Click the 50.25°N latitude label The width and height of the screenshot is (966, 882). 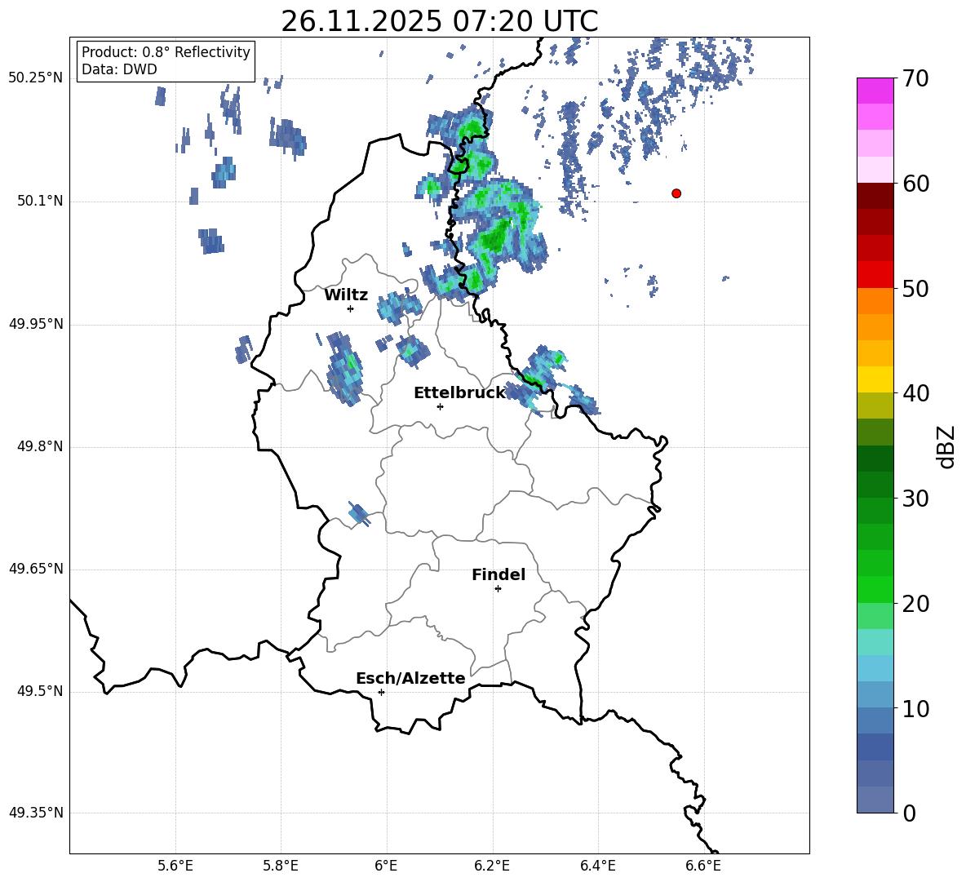coord(36,78)
